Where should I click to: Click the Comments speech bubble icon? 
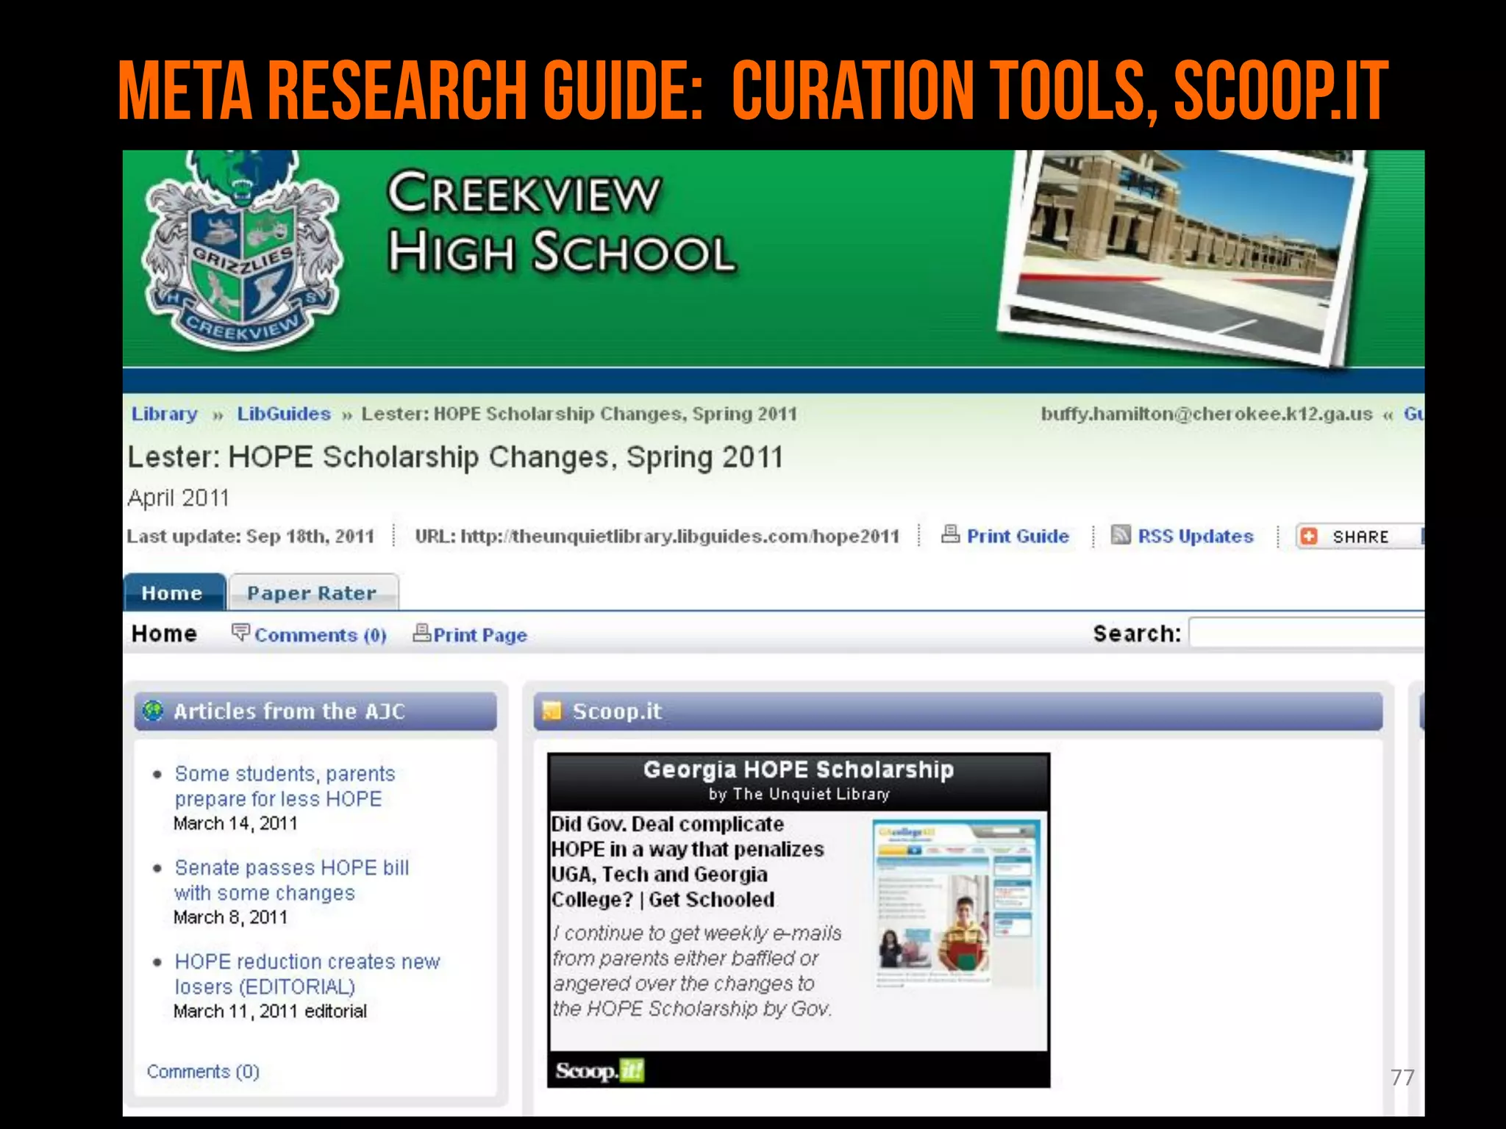click(x=240, y=632)
